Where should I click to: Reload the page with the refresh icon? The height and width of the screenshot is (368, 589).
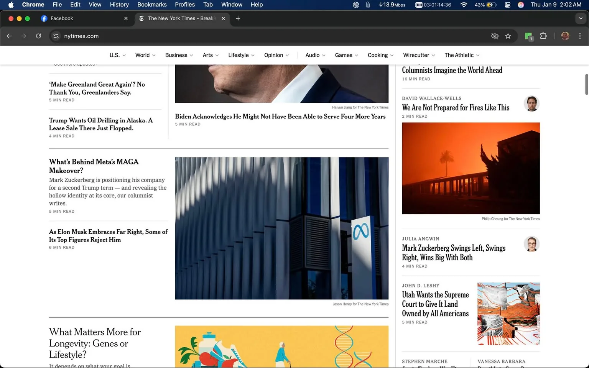point(38,36)
